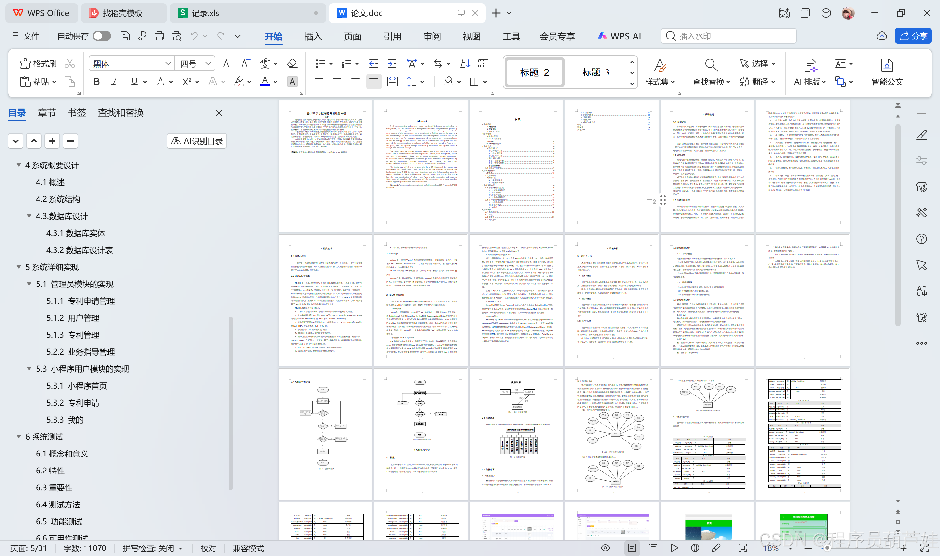
Task: Open print preview icon
Action: click(177, 36)
